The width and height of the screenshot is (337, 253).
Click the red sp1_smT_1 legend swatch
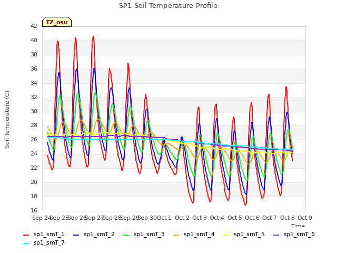(26, 235)
